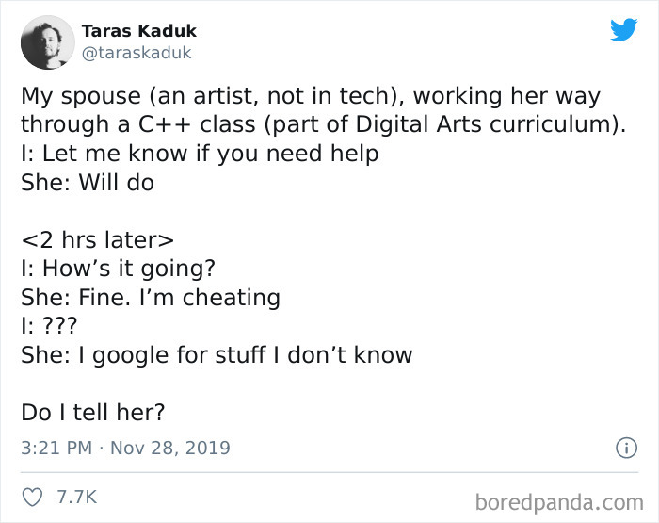Click the line 'I: How's it going?'
This screenshot has width=659, height=523.
click(x=118, y=269)
